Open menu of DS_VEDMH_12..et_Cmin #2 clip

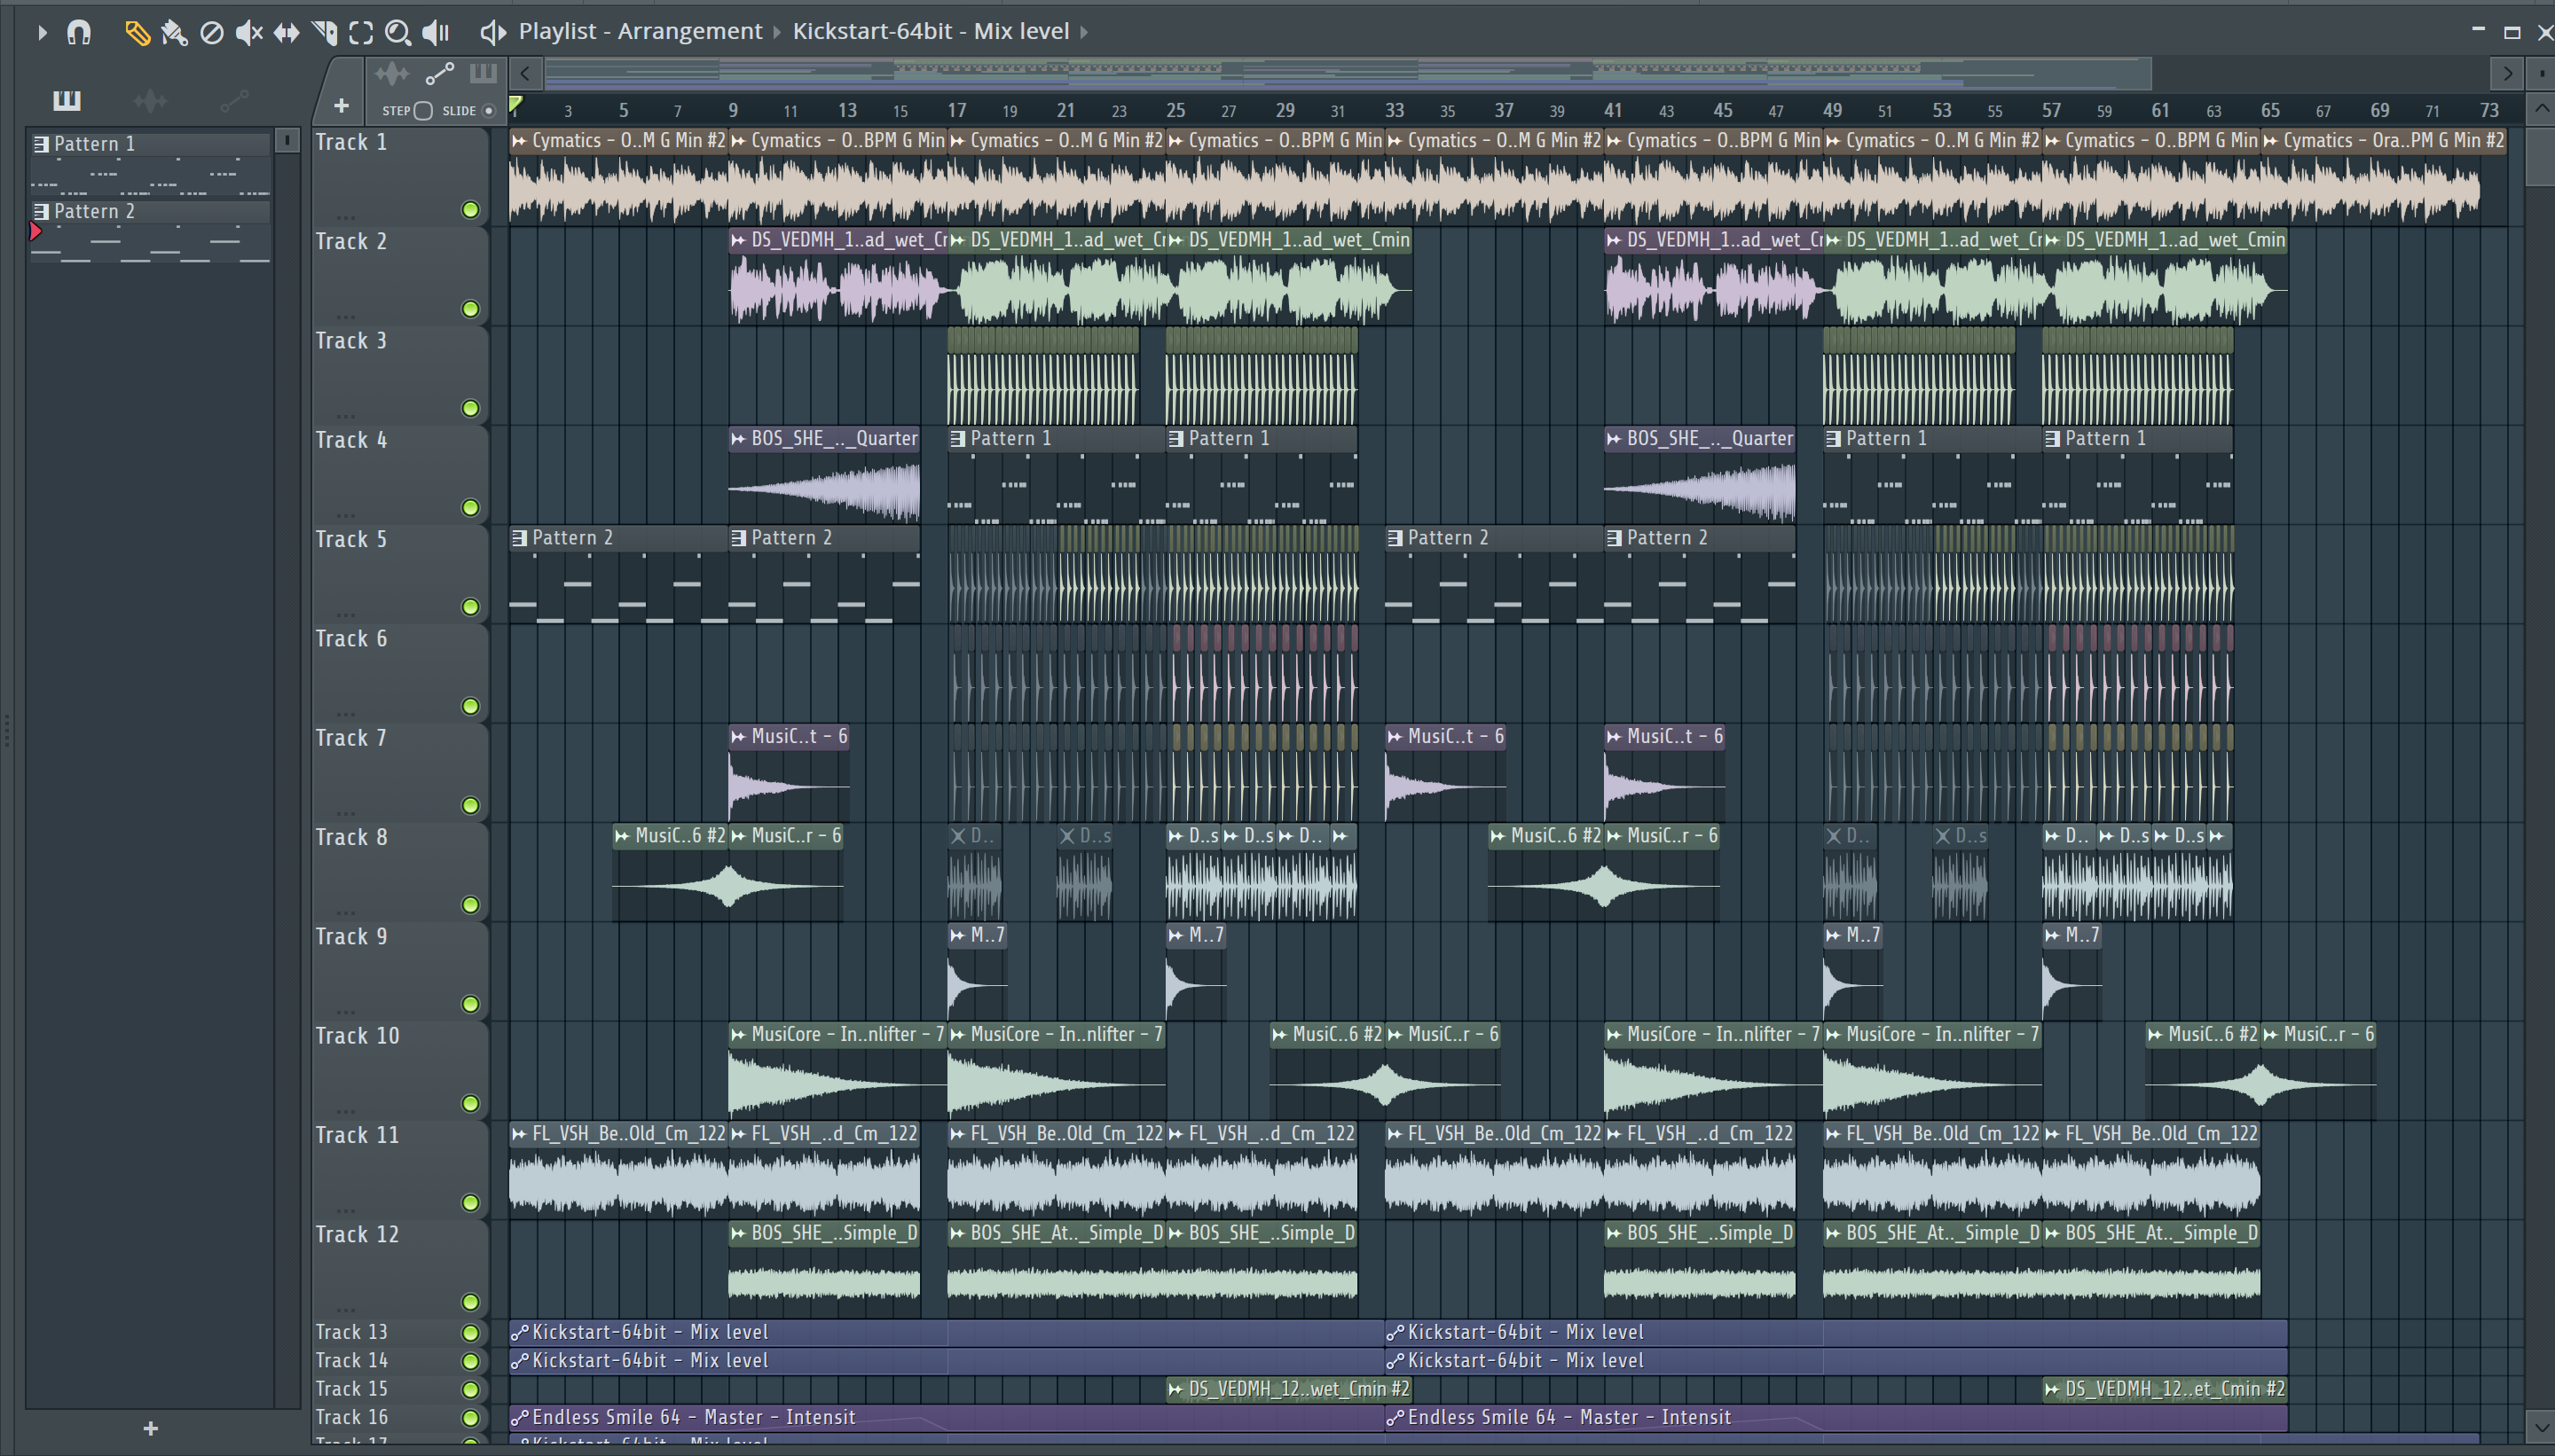click(2053, 1389)
